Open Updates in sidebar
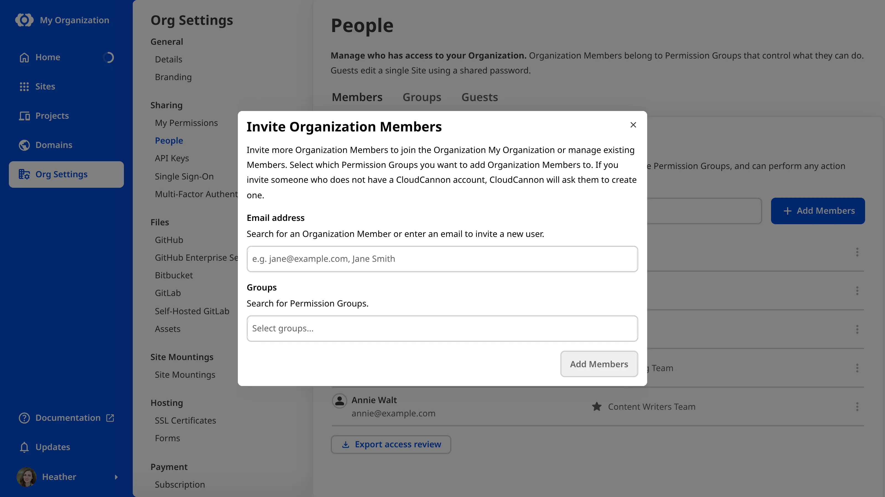The image size is (885, 497). click(66, 447)
